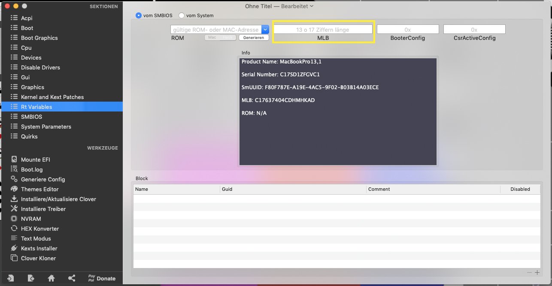Click the Installiere Treiber tools icon
Viewport: 552px width, 286px height.
(14, 209)
